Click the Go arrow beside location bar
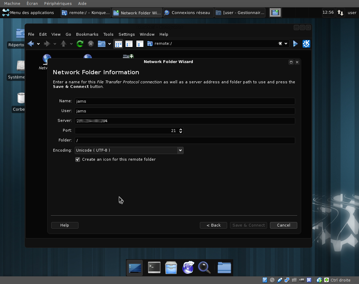The image size is (359, 284). [x=295, y=44]
